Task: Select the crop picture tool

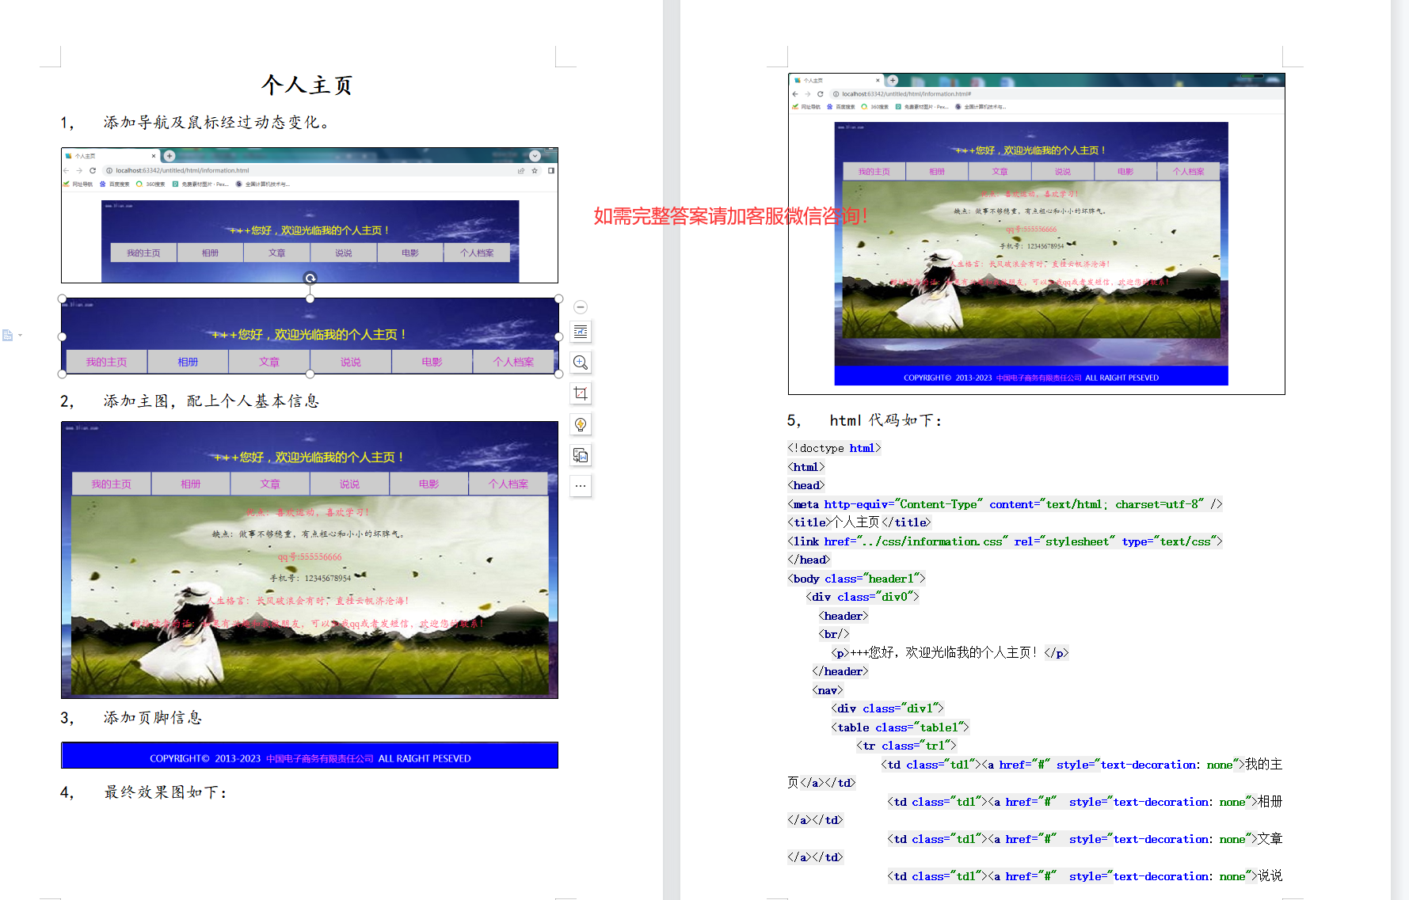Action: (x=581, y=393)
